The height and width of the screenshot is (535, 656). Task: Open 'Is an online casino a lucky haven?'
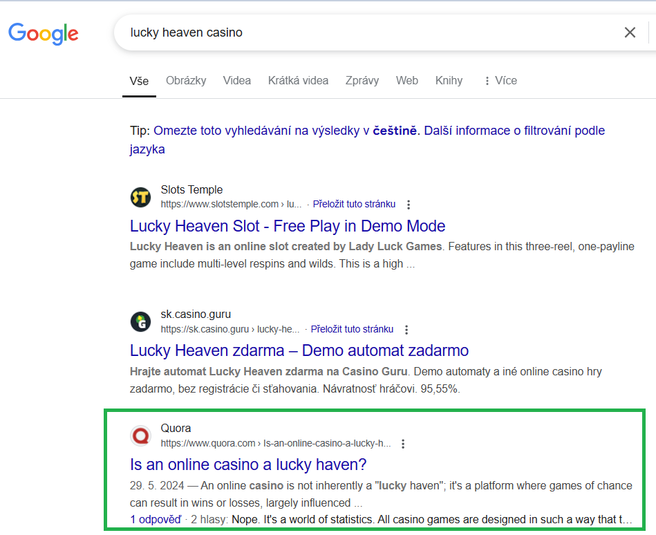(248, 464)
